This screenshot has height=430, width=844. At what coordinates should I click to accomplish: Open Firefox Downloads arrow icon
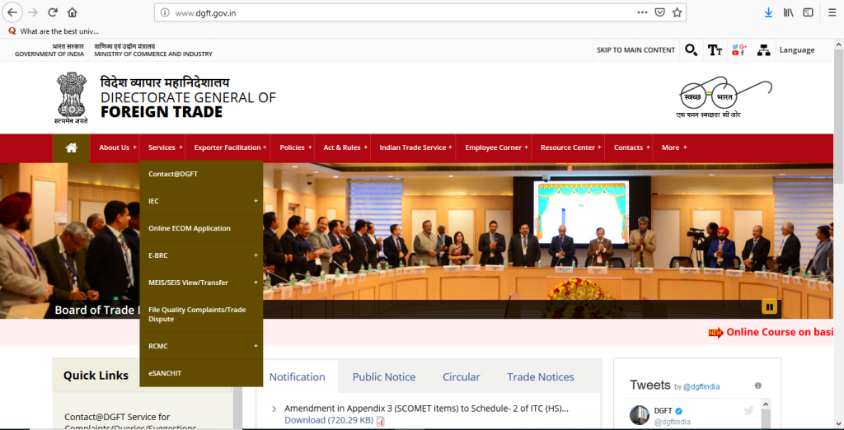click(768, 12)
